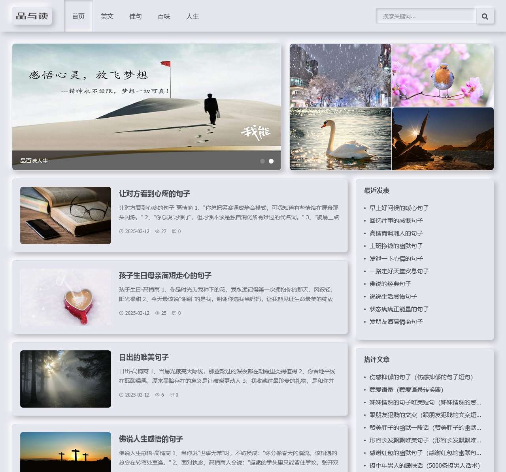
Task: Click the thumbnail image of 日出的唯美句子
Action: click(x=65, y=379)
